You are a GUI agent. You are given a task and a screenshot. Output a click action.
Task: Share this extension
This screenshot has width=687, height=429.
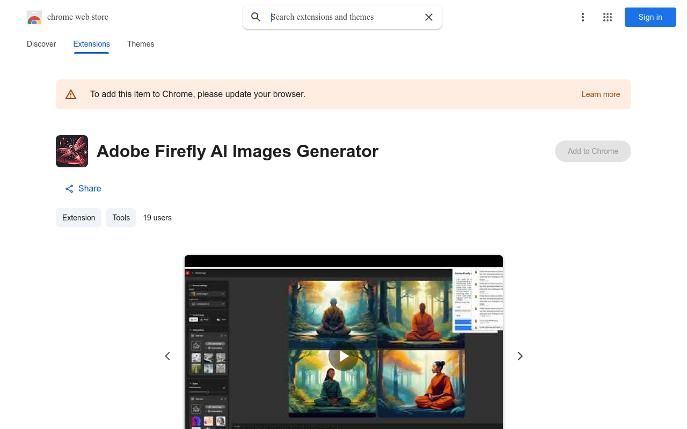[83, 189]
